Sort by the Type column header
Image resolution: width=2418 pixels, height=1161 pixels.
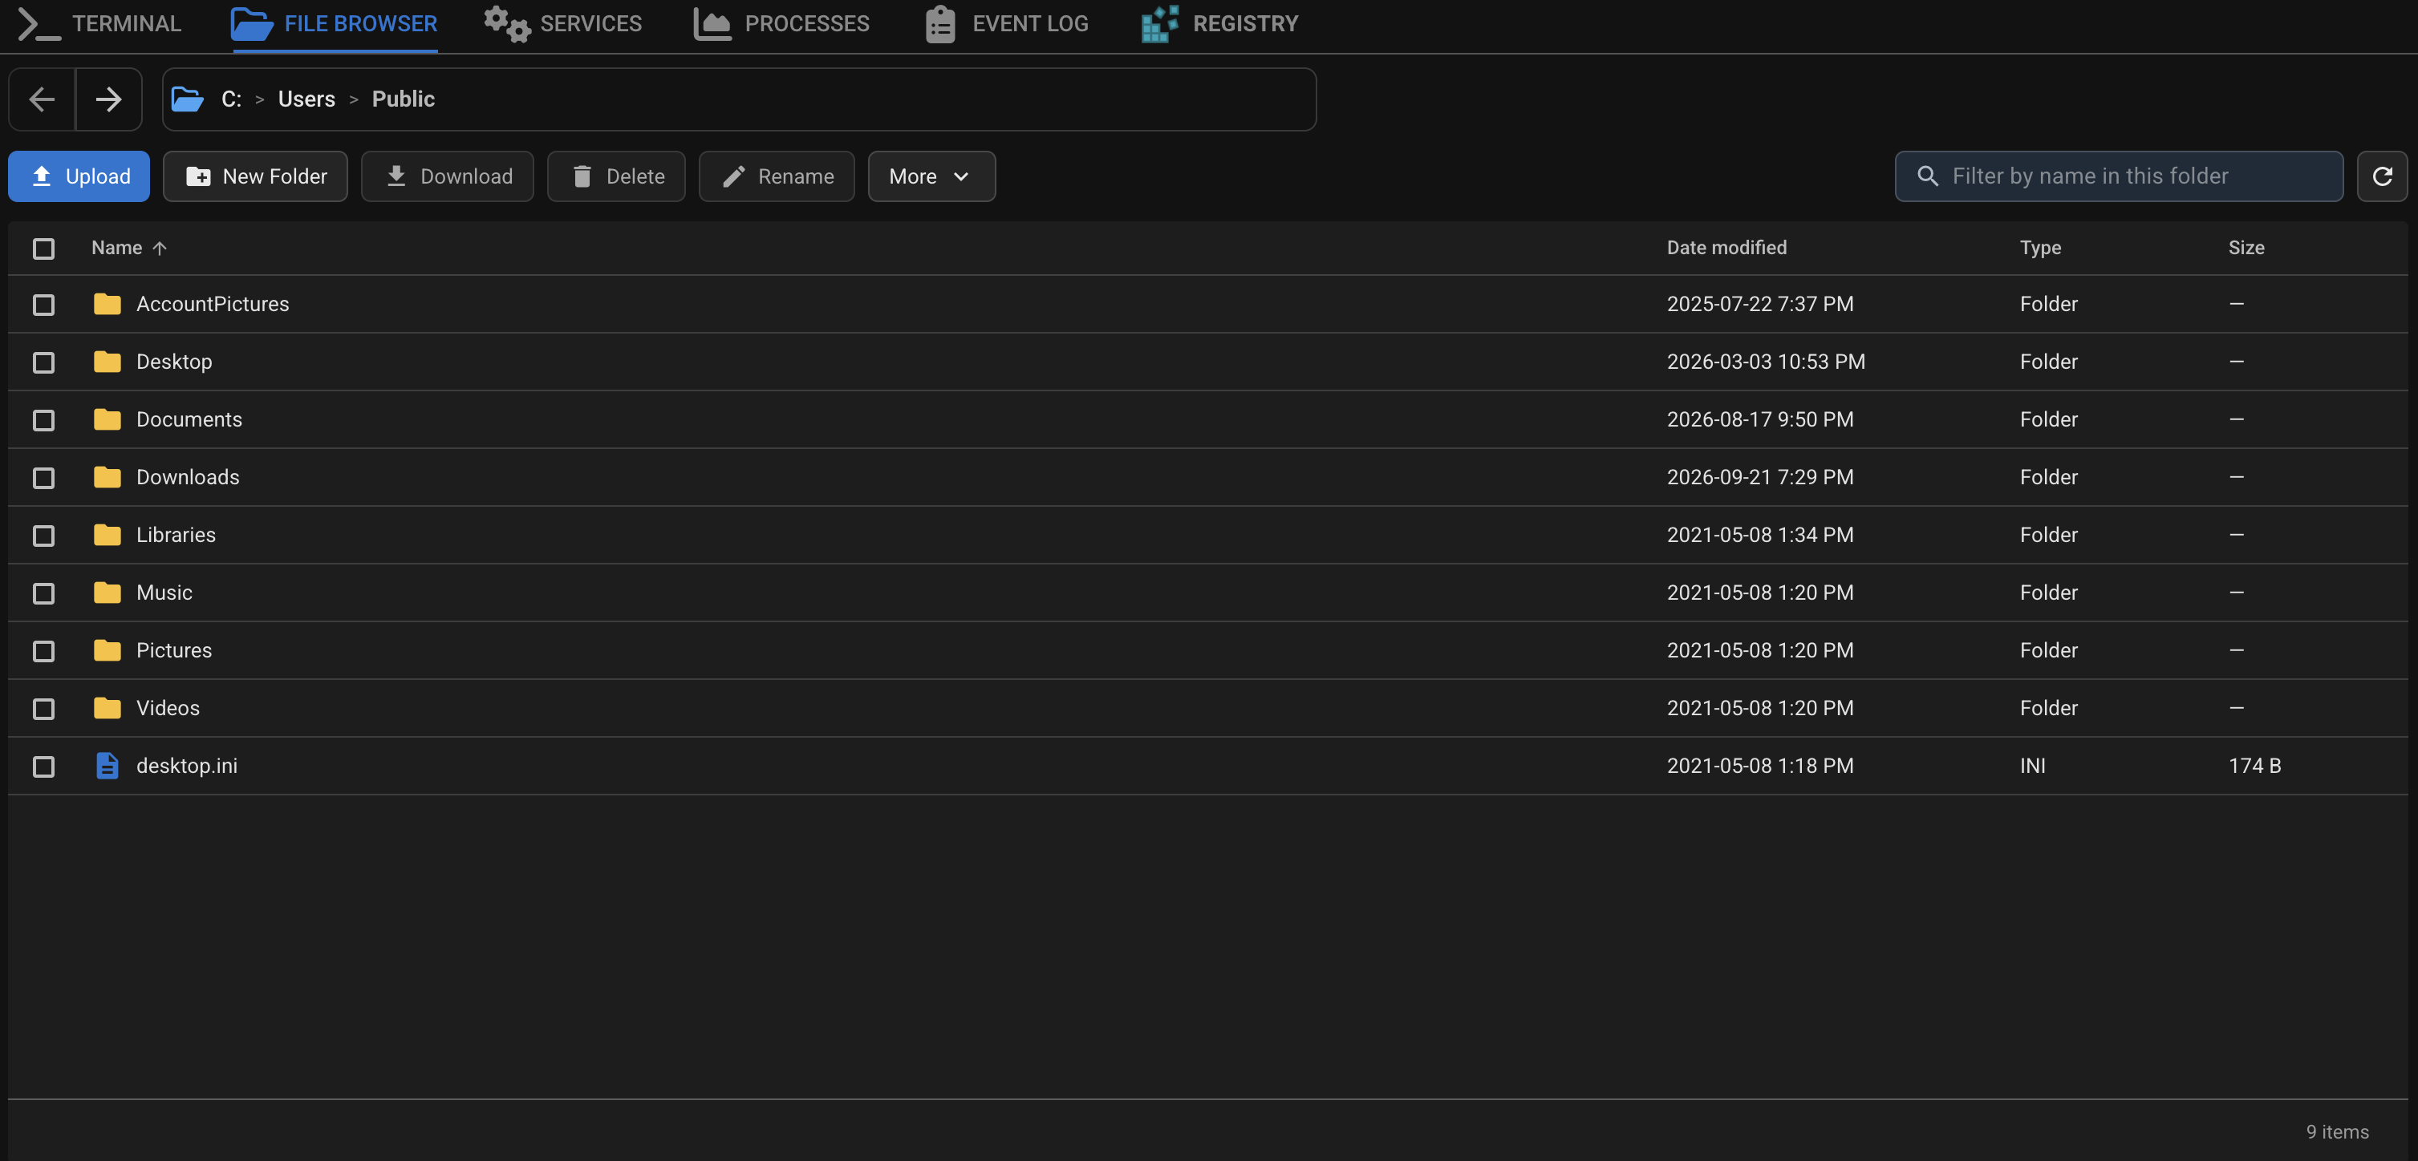(2039, 248)
